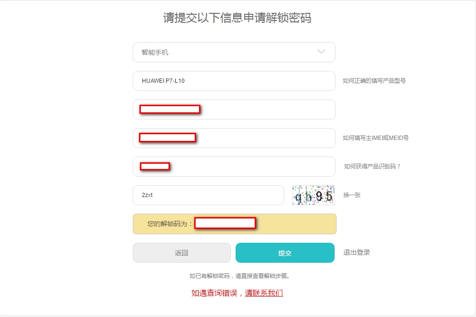Open the 智能手机 product type dropdown
The image size is (476, 317).
click(x=234, y=52)
